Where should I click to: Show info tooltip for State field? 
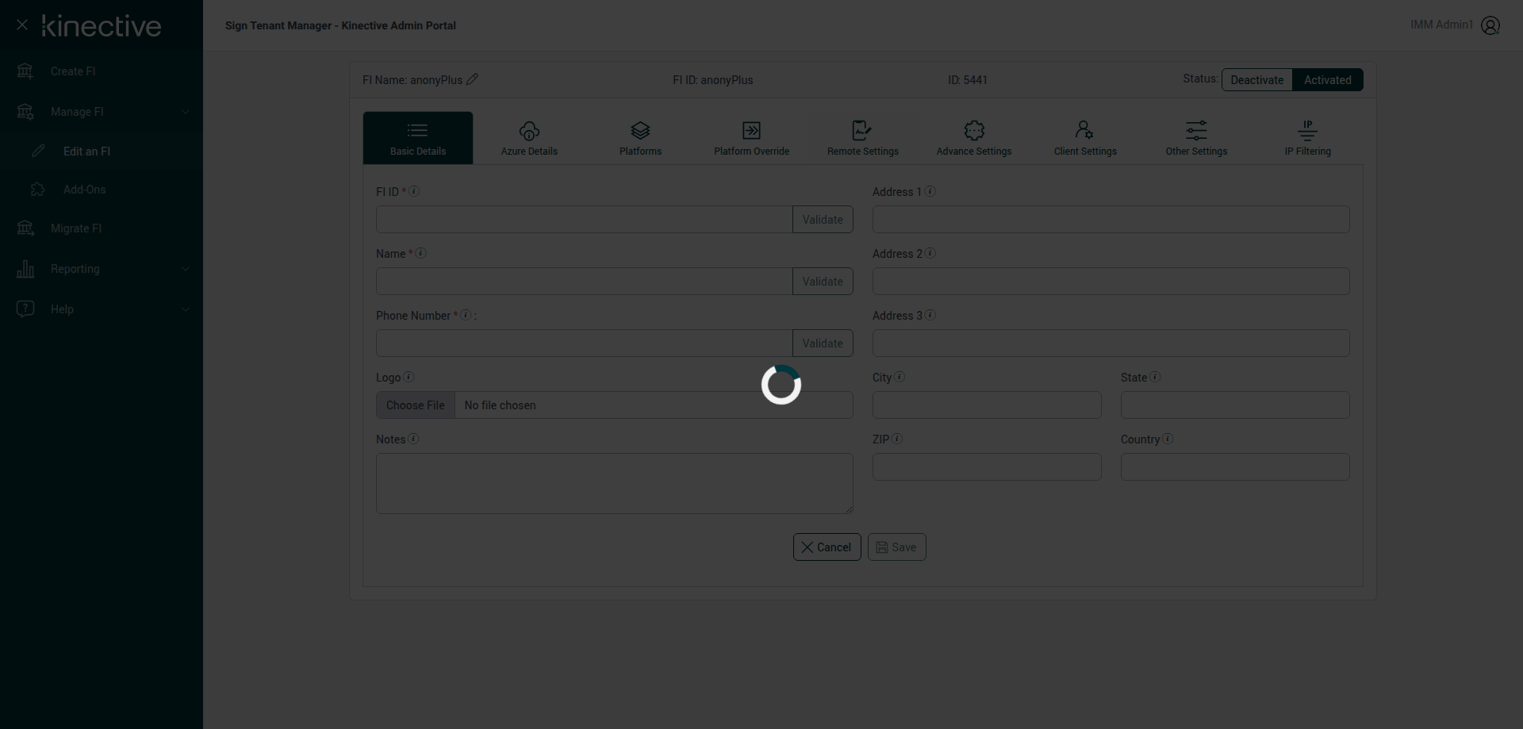tap(1155, 377)
